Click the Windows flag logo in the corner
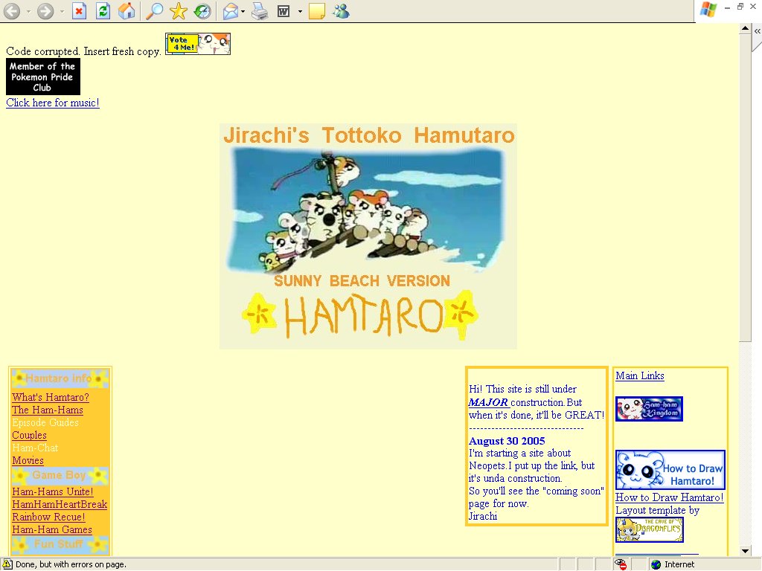The image size is (762, 571). 708,10
